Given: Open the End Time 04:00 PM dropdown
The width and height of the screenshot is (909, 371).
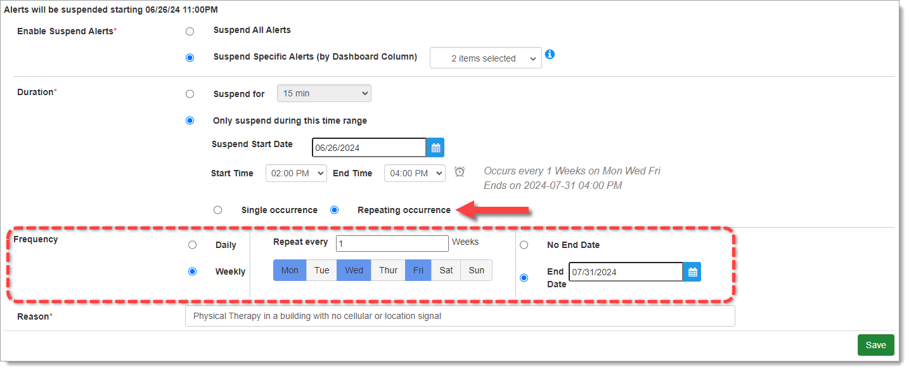Looking at the screenshot, I should [415, 173].
